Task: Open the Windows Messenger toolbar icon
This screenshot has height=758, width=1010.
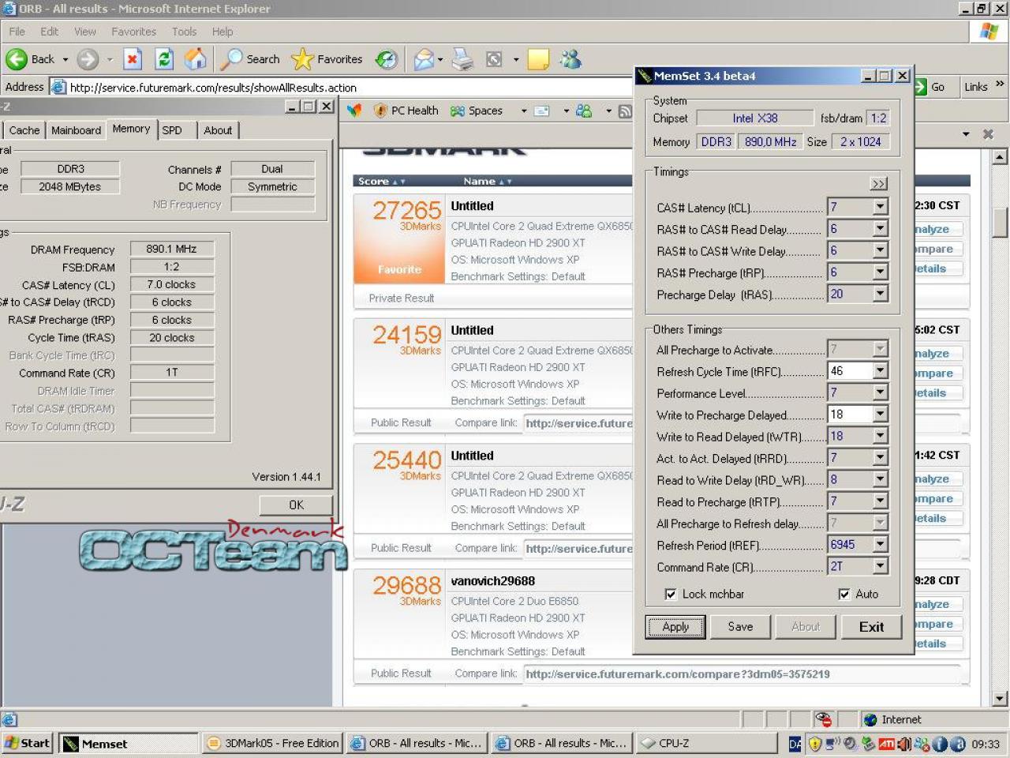Action: [x=570, y=59]
